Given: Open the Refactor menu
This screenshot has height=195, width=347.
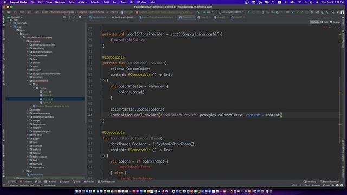Looking at the screenshot, I should 95,2.
